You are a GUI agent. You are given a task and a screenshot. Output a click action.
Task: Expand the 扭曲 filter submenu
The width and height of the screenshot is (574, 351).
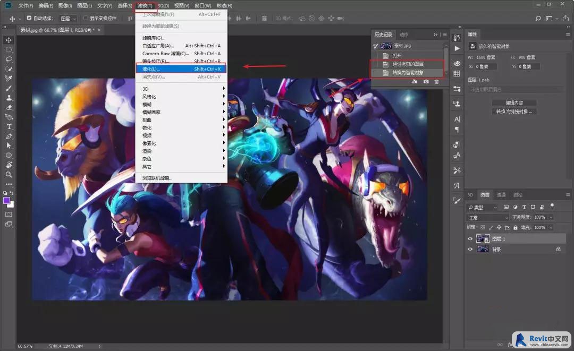point(181,120)
